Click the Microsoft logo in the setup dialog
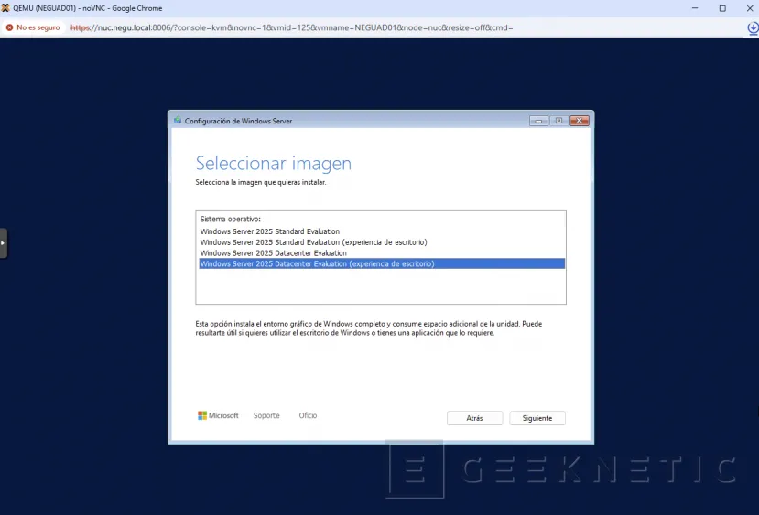This screenshot has width=759, height=515. pyautogui.click(x=218, y=415)
